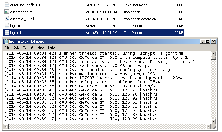Click the date 6/7/2014 12:55 PM
Image resolution: width=222 pixels, height=132 pixels.
coord(100,5)
